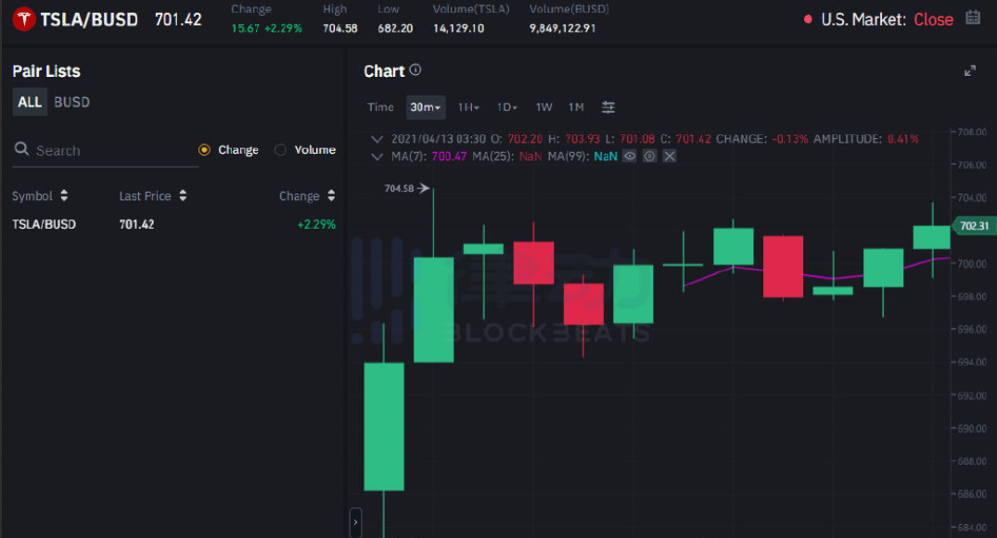Click the Last Price column header
997x538 pixels.
point(145,195)
